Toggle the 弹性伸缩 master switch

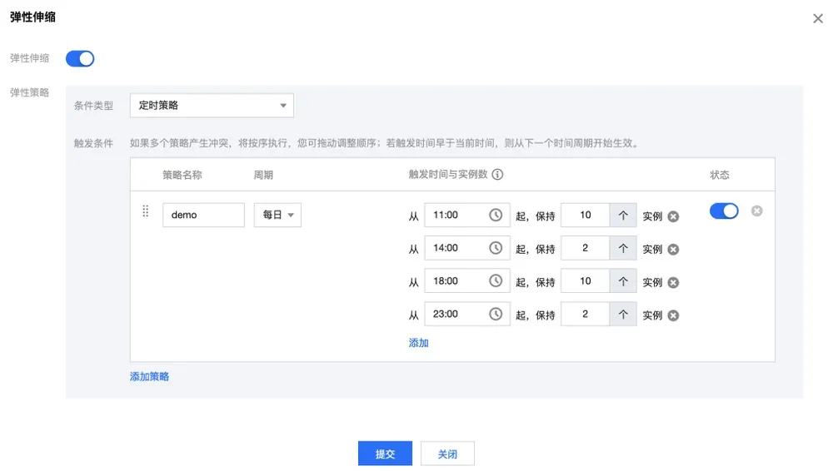pos(80,58)
